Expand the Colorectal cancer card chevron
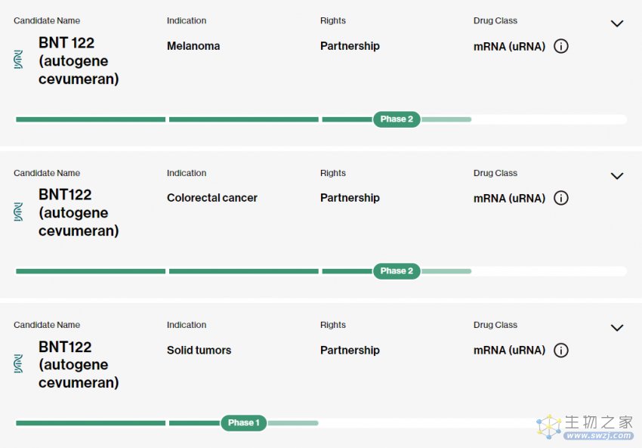The height and width of the screenshot is (448, 642). (617, 176)
